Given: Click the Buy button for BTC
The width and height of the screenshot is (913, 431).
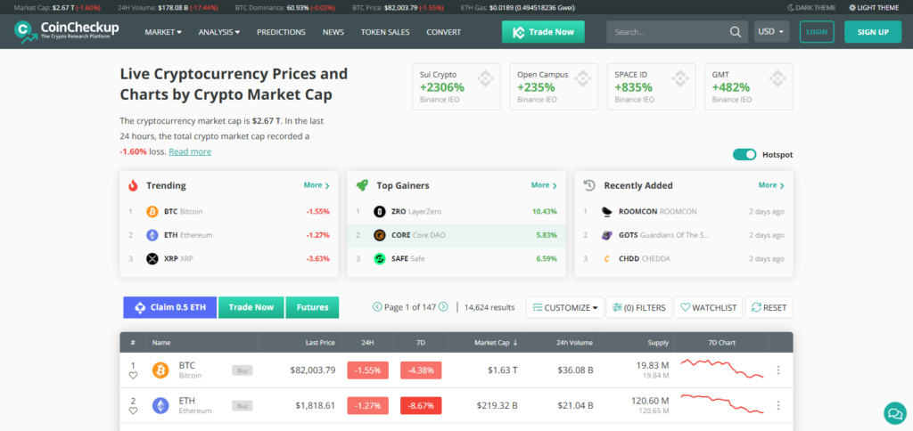Looking at the screenshot, I should click(x=243, y=370).
